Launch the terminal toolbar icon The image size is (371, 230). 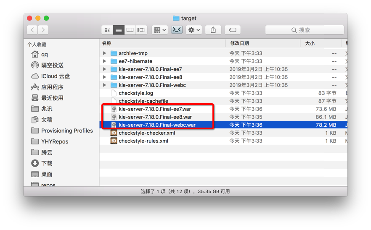pyautogui.click(x=177, y=30)
